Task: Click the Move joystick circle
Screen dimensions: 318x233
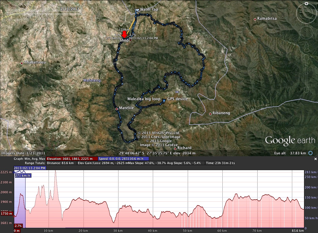Action: coord(306,32)
